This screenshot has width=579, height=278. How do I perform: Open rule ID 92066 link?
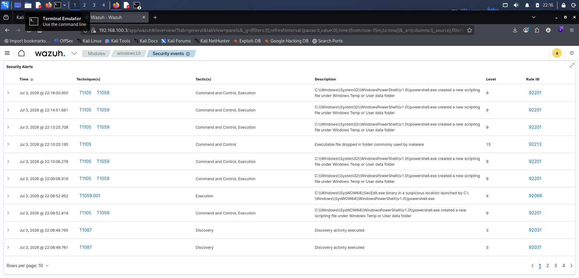pos(536,196)
